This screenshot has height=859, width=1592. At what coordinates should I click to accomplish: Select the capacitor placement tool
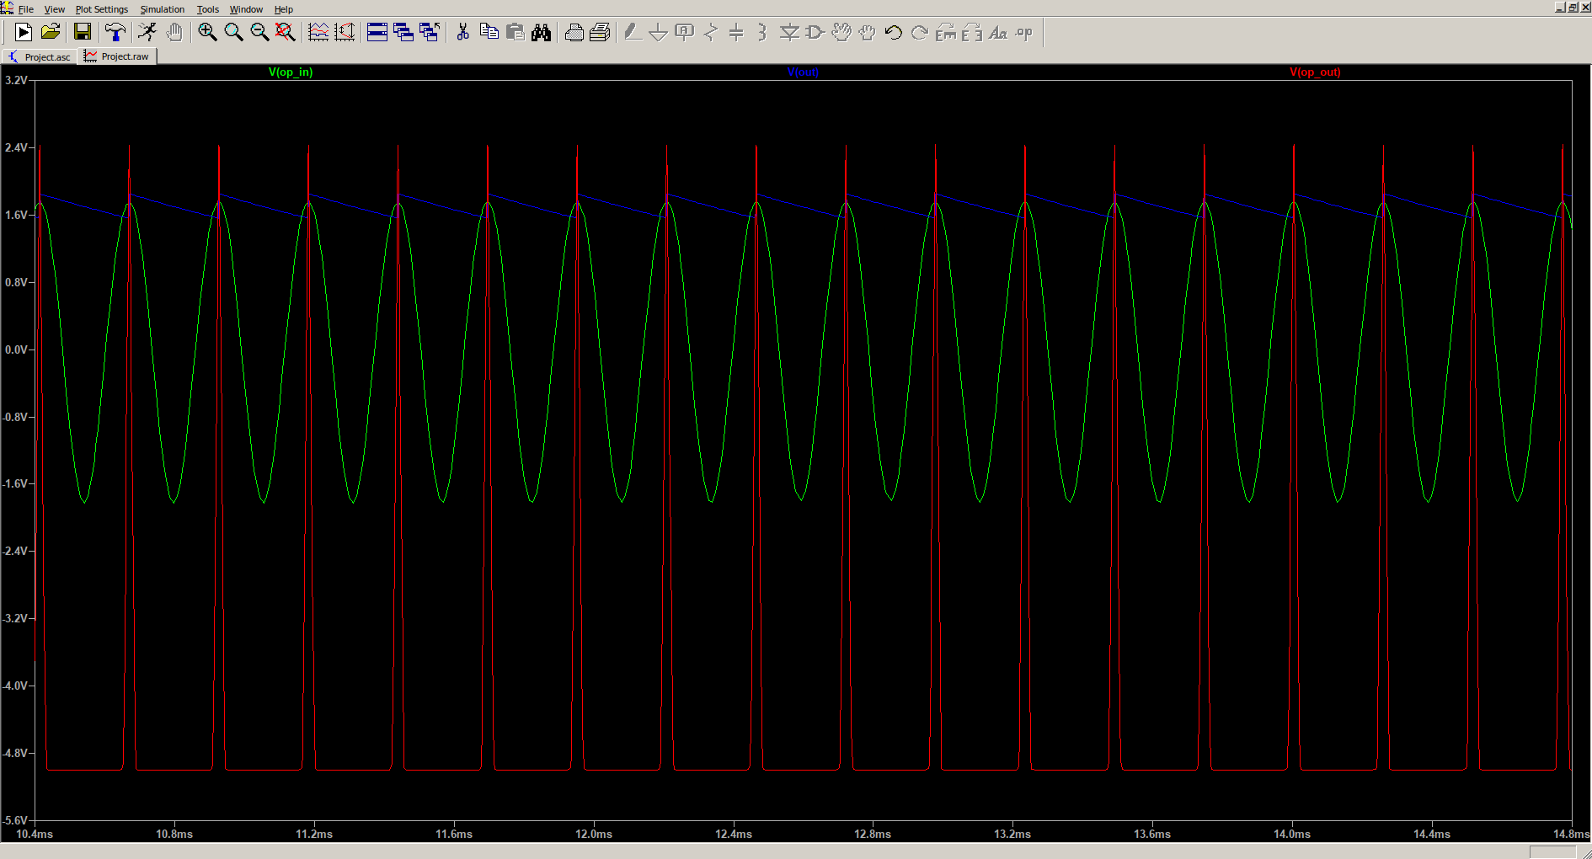click(737, 32)
